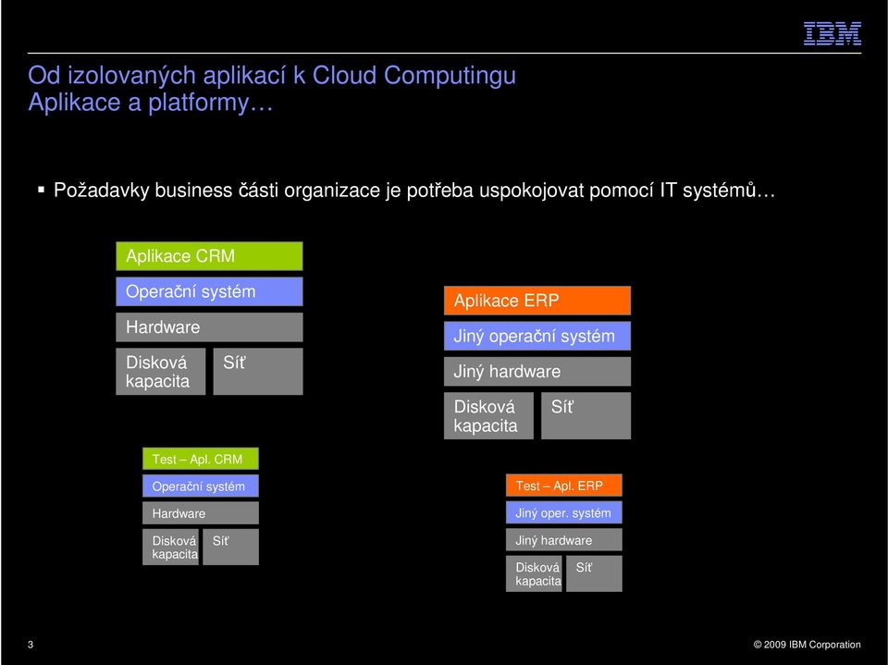The height and width of the screenshot is (665, 888).
Task: Select the subtitle "Aplikace a platformy…"
Action: pyautogui.click(x=151, y=103)
